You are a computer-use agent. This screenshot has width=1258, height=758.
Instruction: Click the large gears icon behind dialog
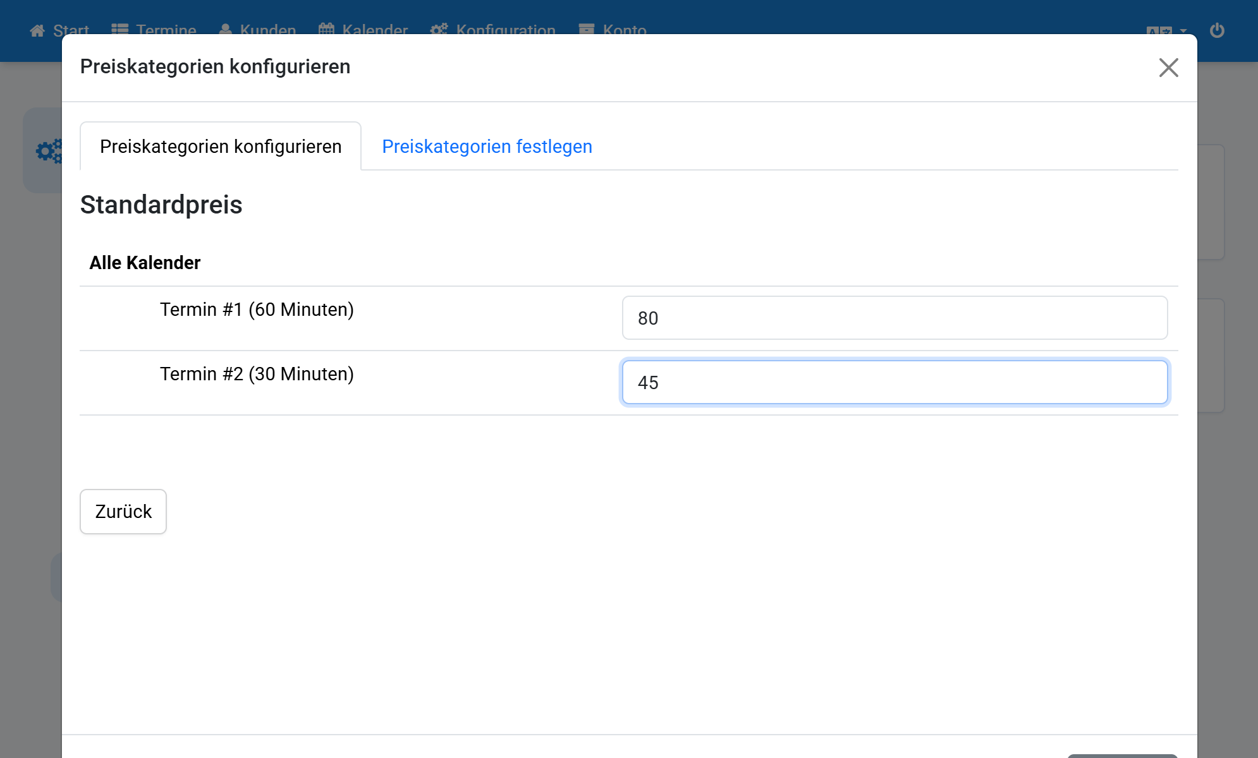pos(49,151)
